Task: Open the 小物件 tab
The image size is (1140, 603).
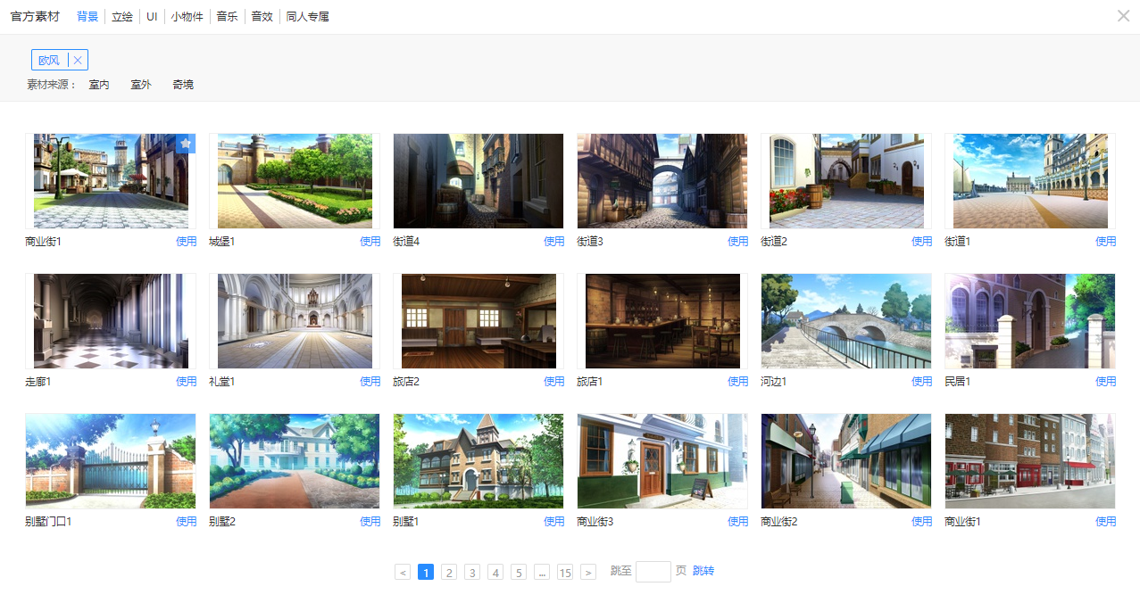Action: coord(187,16)
